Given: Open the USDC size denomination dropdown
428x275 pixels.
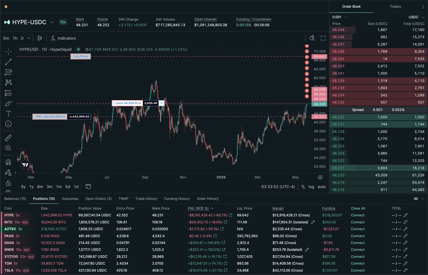Looking at the screenshot, I should (416, 17).
